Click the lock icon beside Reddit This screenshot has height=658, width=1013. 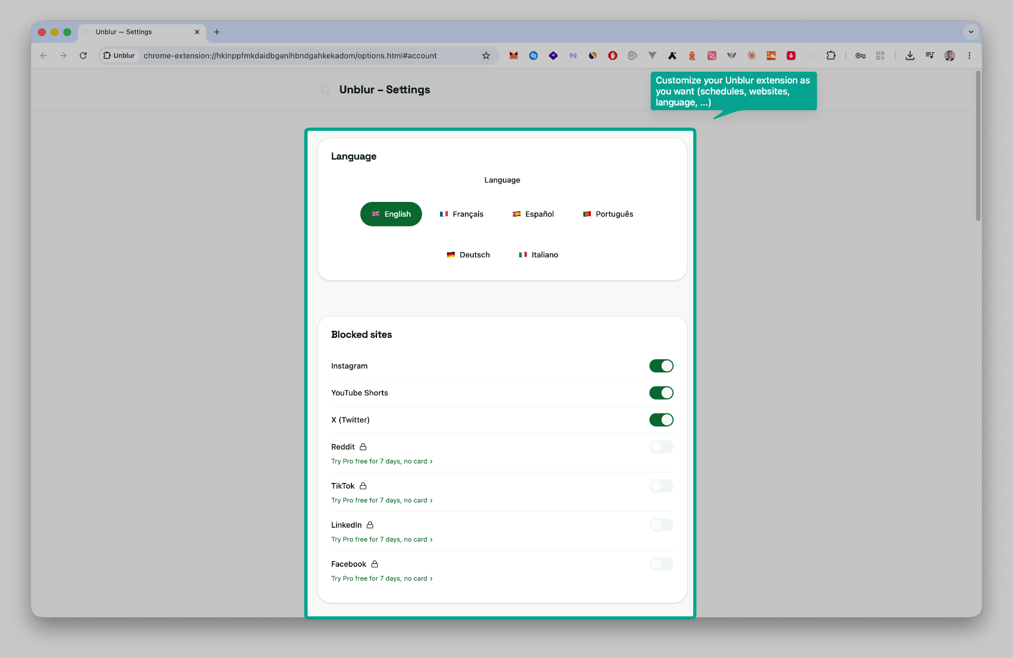(363, 447)
